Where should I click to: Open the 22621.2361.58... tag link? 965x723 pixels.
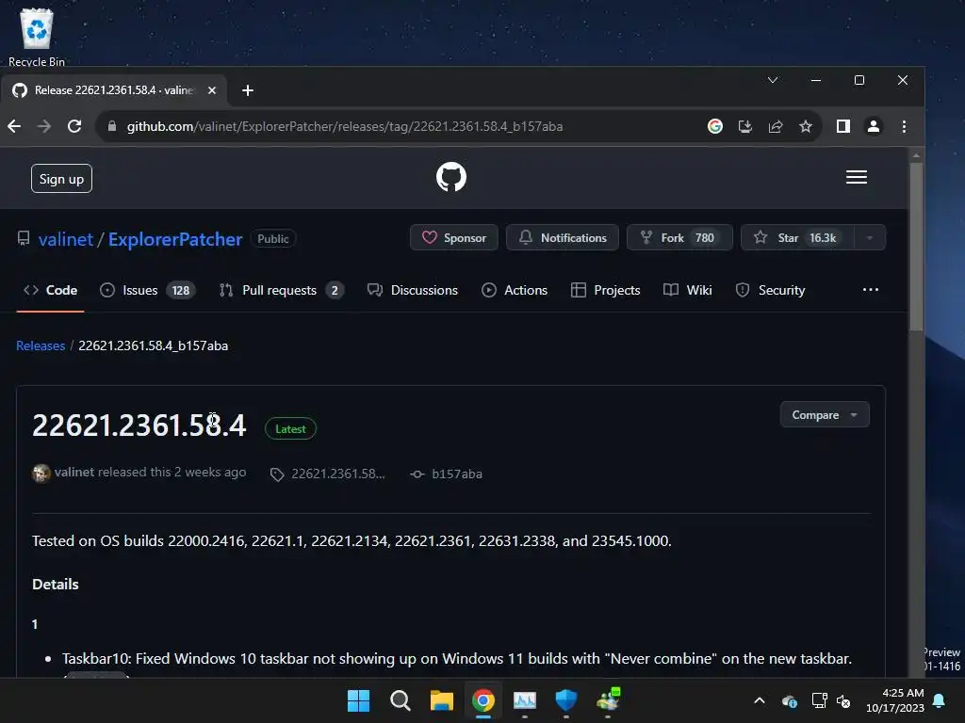[x=328, y=474]
